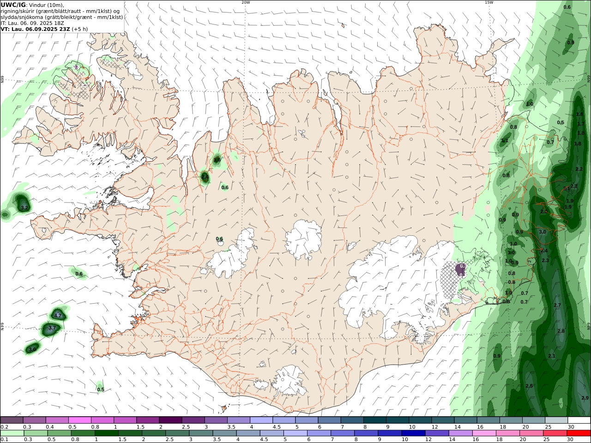The image size is (591, 443).
Task: Click the '3.7' precipitation value in the southwest sea
Action: (52, 328)
